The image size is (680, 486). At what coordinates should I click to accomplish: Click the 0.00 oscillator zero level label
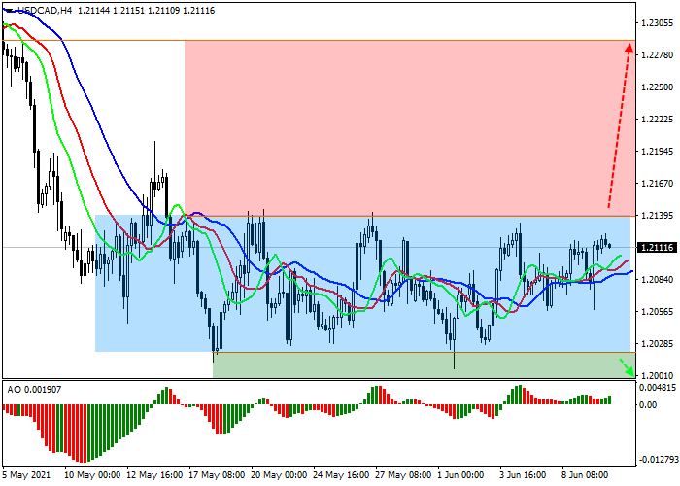(648, 405)
